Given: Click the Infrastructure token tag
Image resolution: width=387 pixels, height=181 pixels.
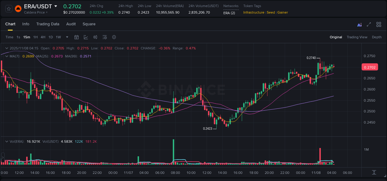Looking at the screenshot, I should point(254,13).
